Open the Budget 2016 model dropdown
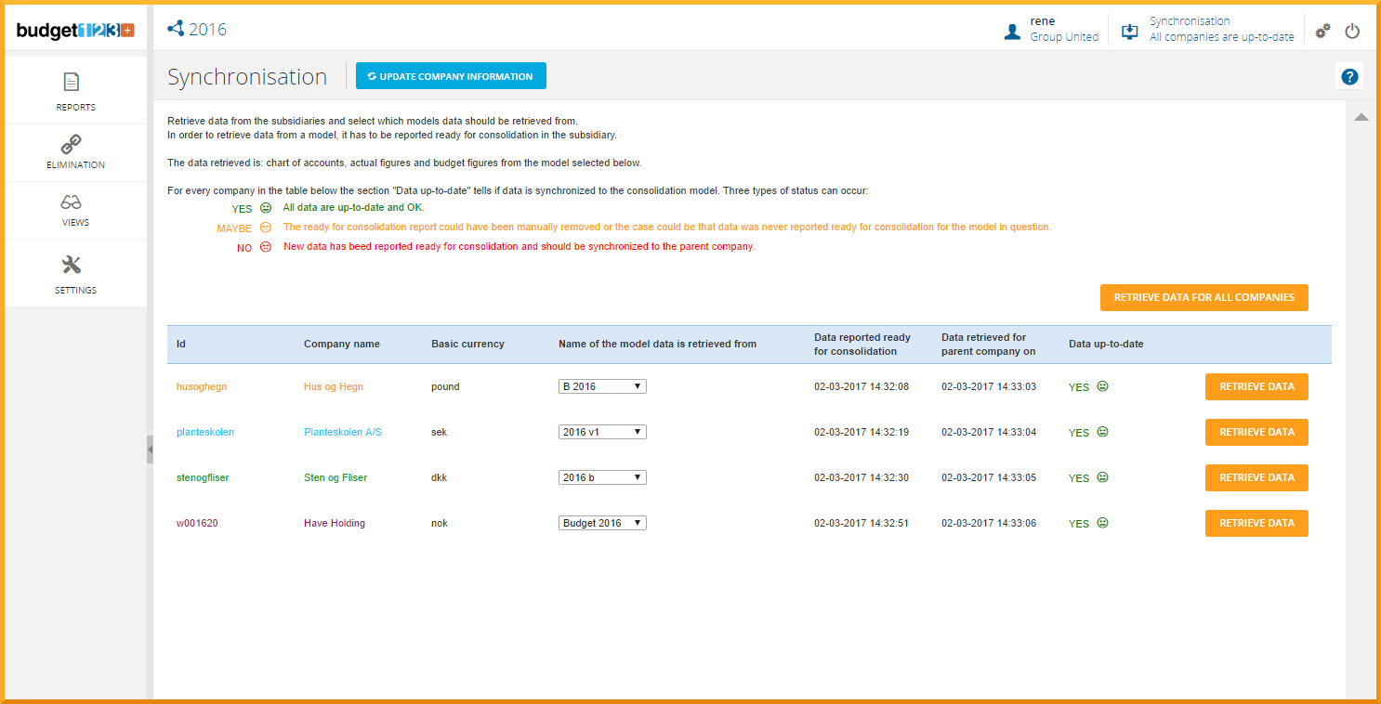Image resolution: width=1381 pixels, height=704 pixels. point(602,523)
